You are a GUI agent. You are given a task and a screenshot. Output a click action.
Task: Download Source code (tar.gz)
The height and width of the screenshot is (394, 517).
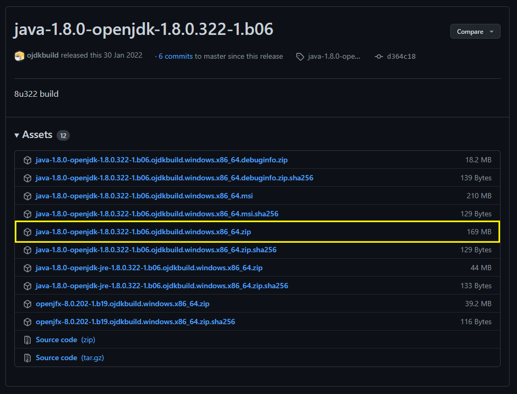pos(57,358)
